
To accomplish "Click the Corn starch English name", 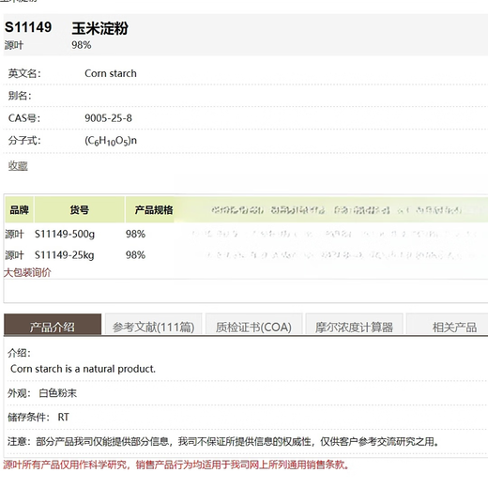I will pos(111,73).
